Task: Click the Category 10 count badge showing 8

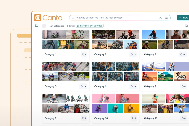Action: point(134,118)
